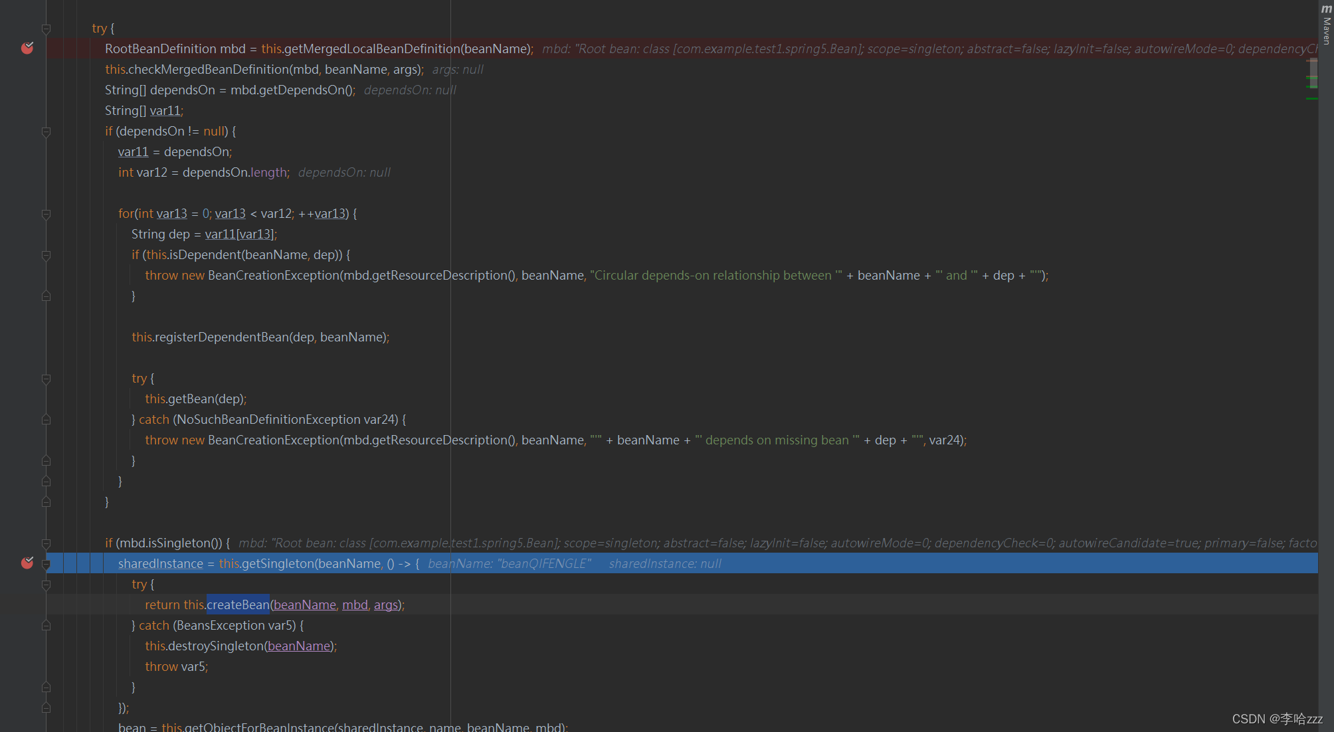Toggle breakpoint on getMergedLocalBeanDefinition line
The image size is (1334, 732).
pyautogui.click(x=27, y=48)
